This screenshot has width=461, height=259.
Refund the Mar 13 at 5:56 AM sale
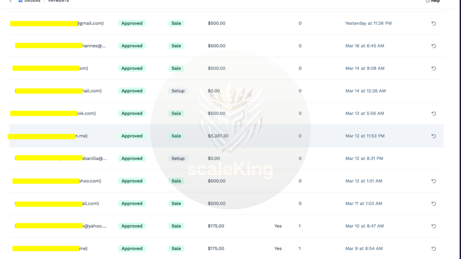pos(434,113)
